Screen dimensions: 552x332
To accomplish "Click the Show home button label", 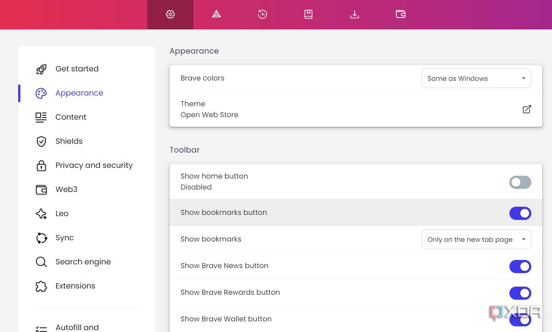I will 214,176.
